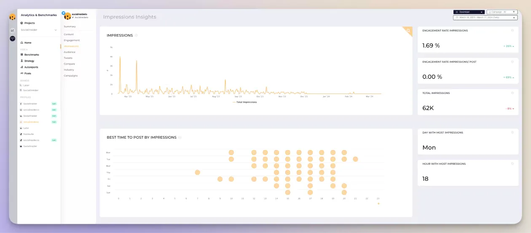Open Benchmarks tool
The width and height of the screenshot is (531, 233).
pyautogui.click(x=30, y=55)
